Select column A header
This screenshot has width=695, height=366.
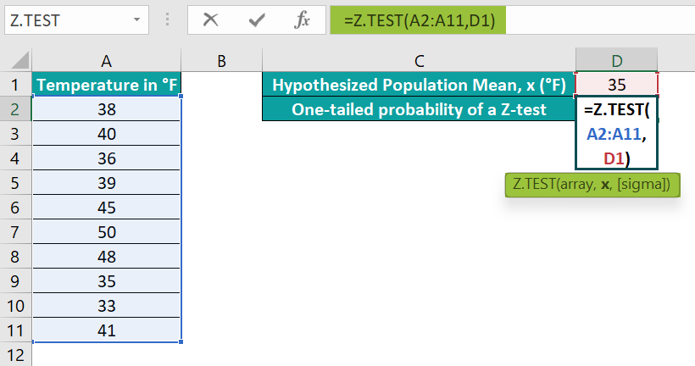106,61
